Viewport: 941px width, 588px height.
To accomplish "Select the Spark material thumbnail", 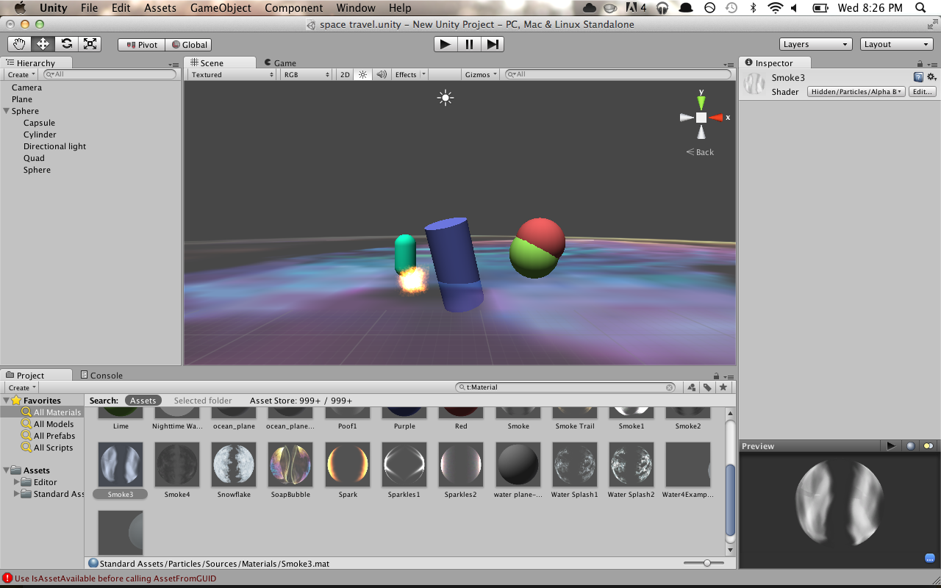I will [x=348, y=465].
